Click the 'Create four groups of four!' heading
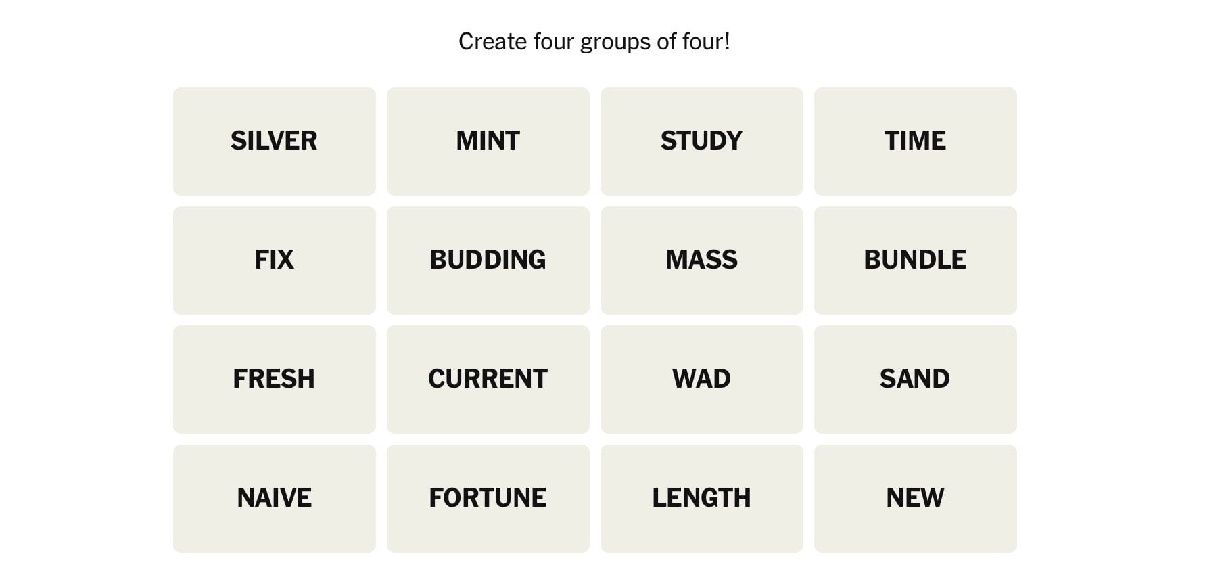 point(594,42)
